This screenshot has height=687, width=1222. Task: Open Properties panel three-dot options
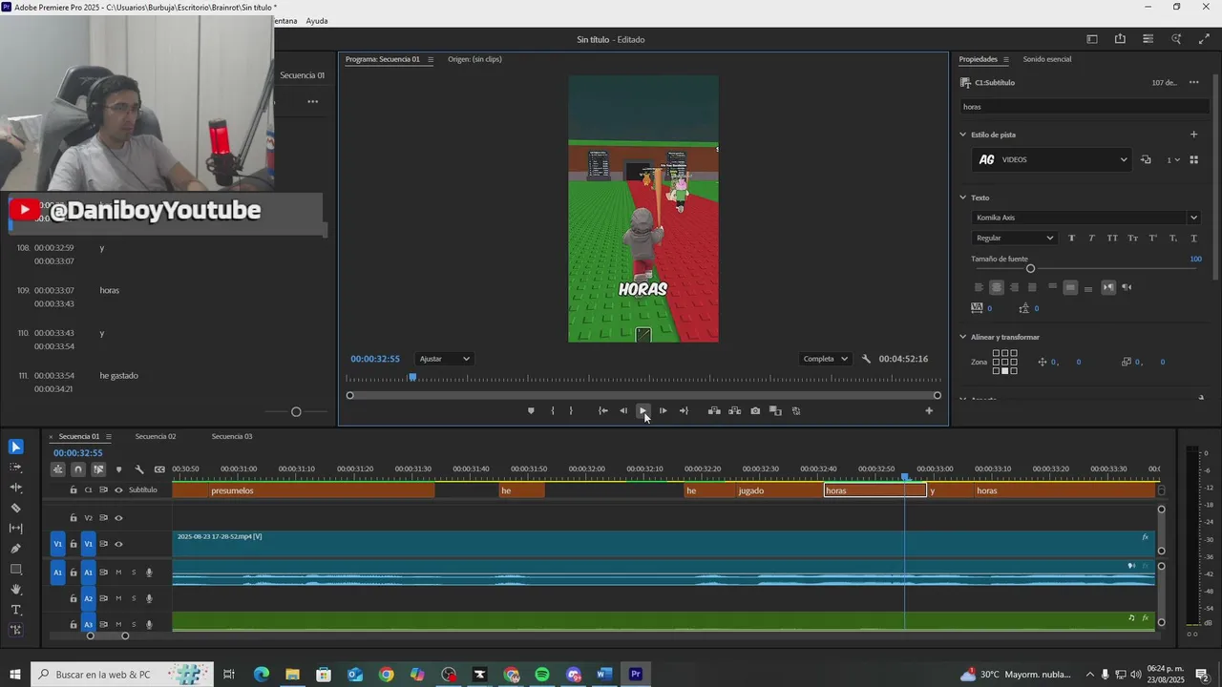coord(1193,83)
